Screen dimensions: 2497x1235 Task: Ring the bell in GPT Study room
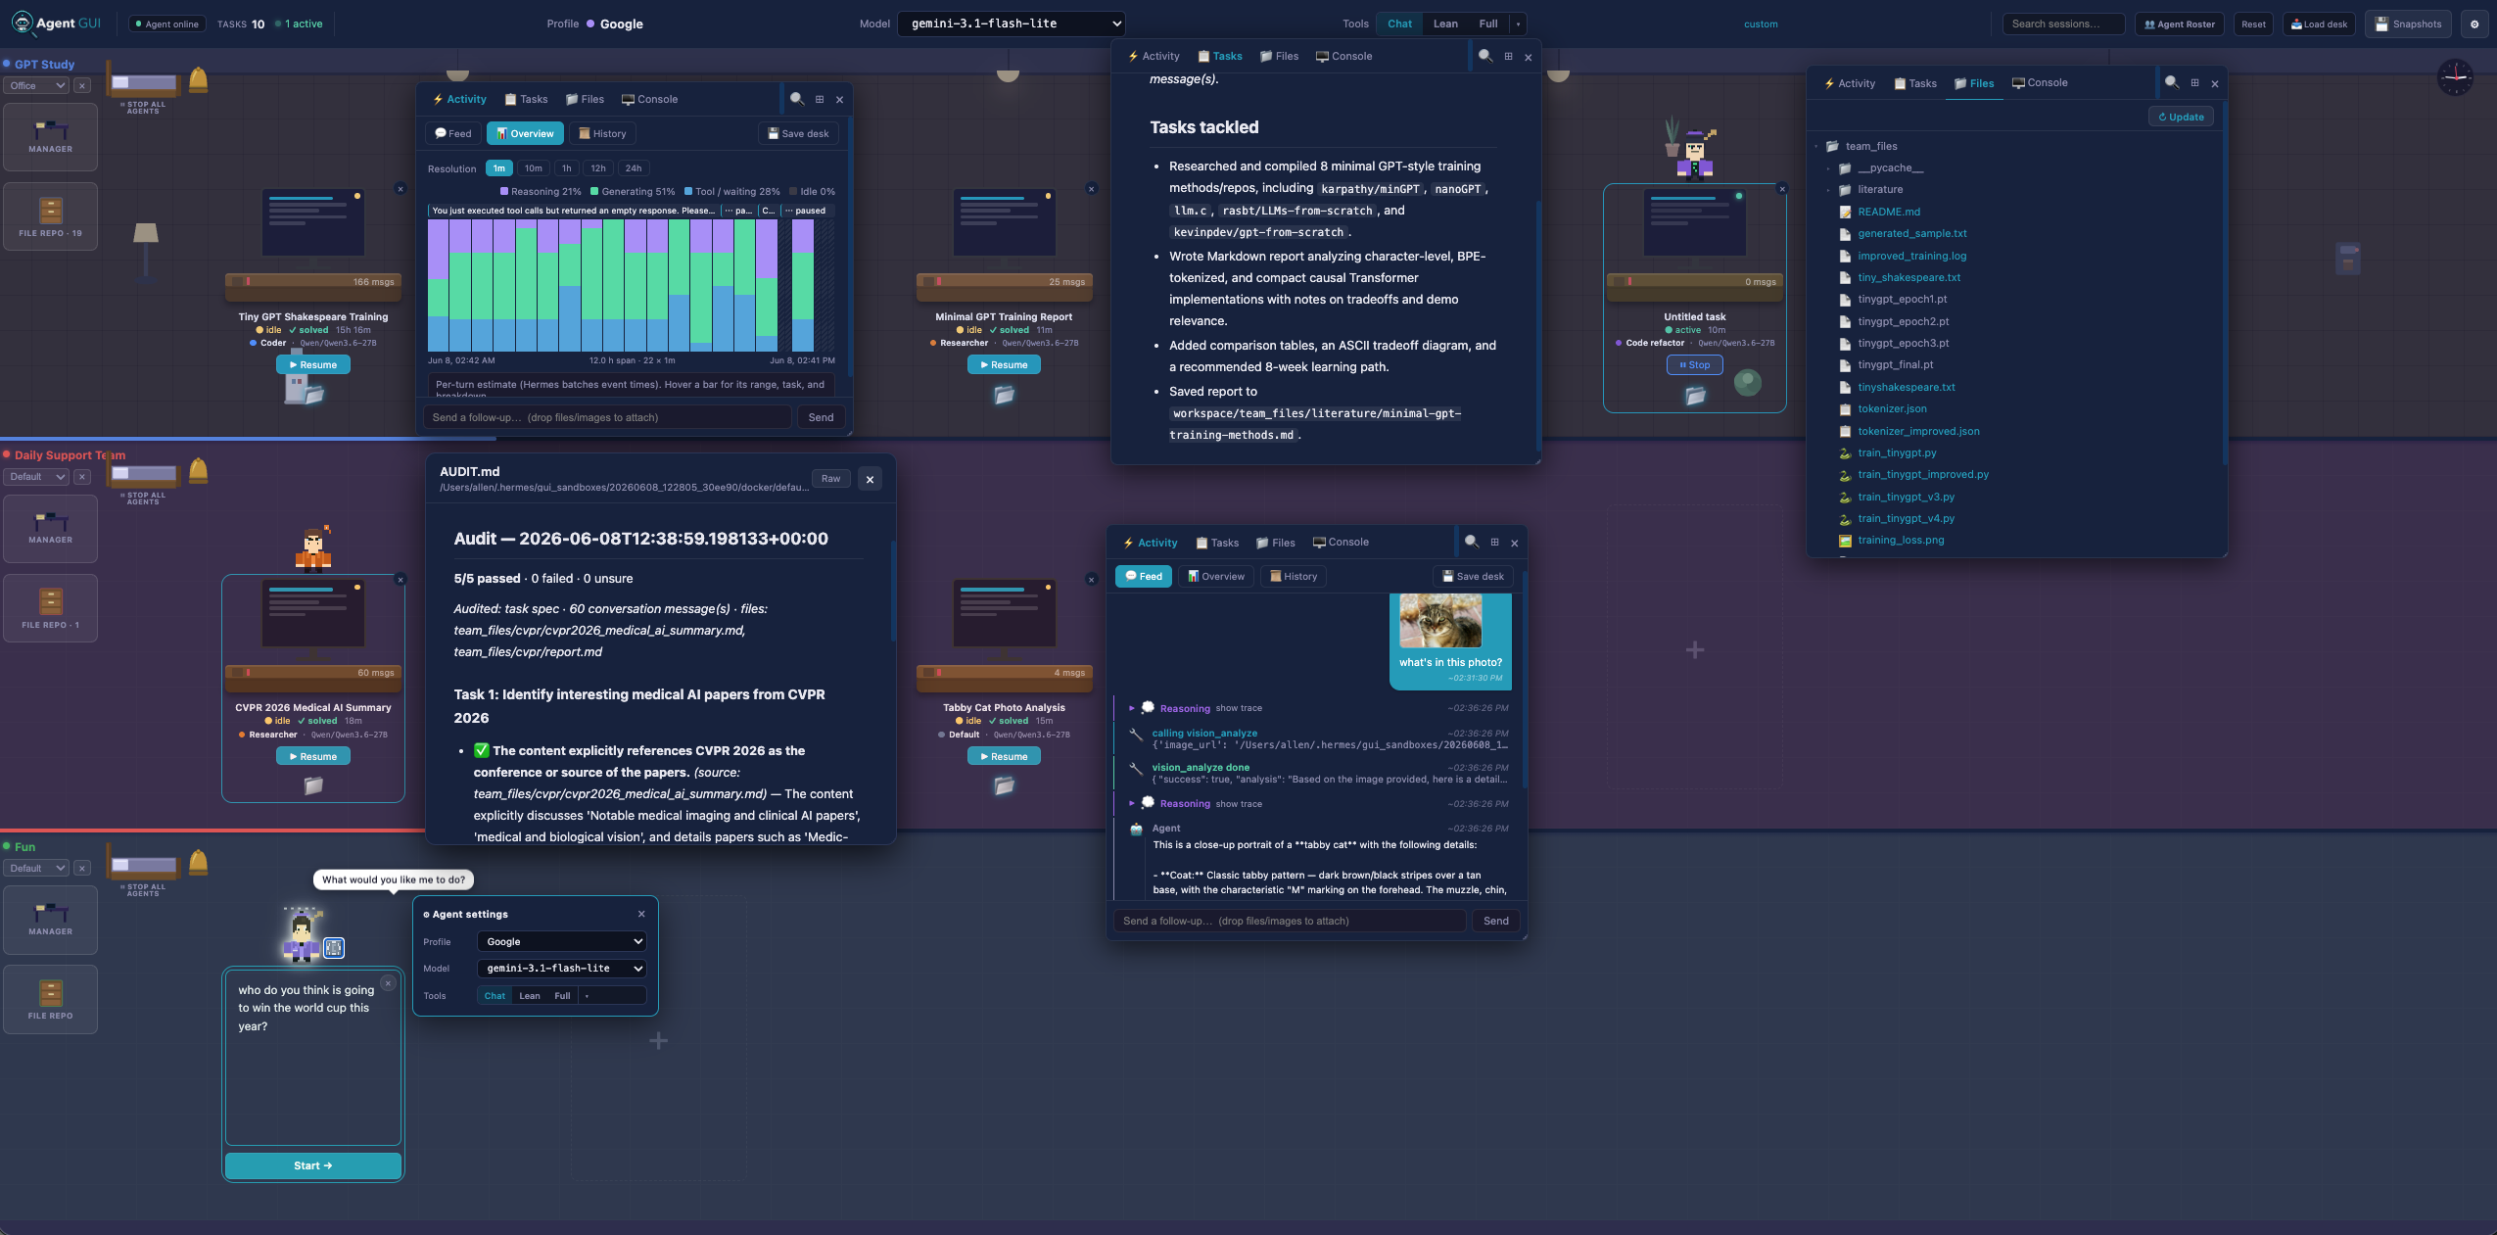(x=199, y=79)
